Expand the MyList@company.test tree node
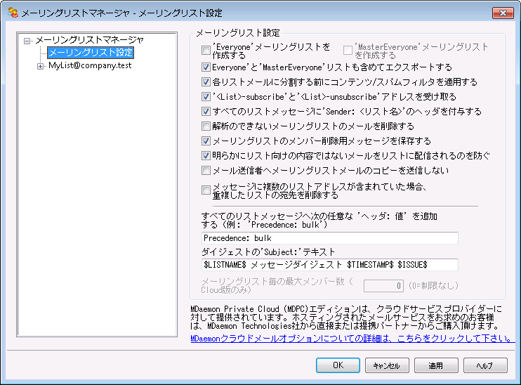 point(41,66)
